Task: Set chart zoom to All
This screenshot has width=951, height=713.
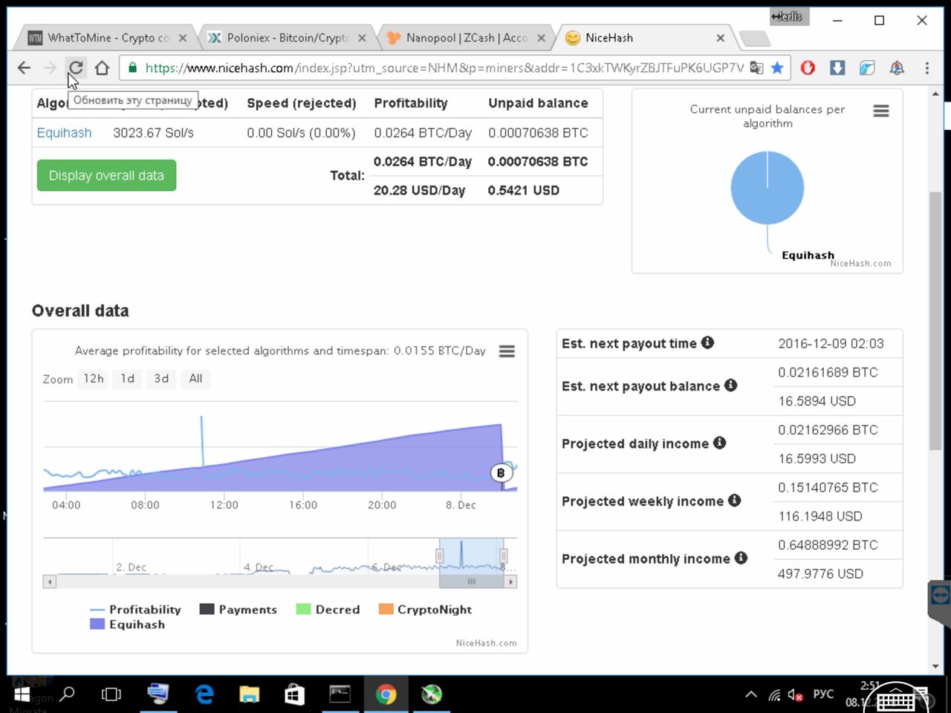Action: (195, 379)
